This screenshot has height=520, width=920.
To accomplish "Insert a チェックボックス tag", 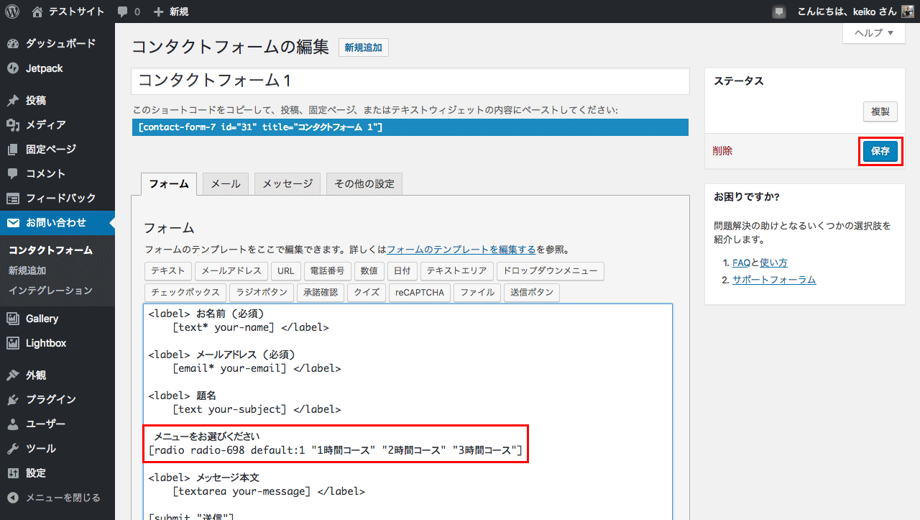I will (185, 293).
